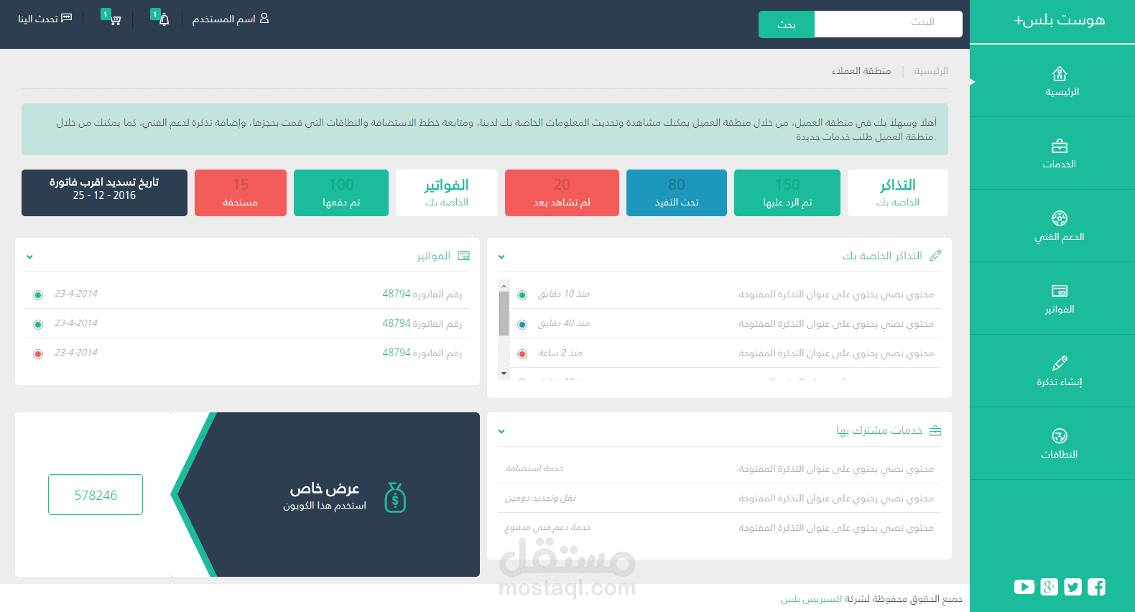
Task: Open the Google Plus social icon
Action: tap(1049, 587)
